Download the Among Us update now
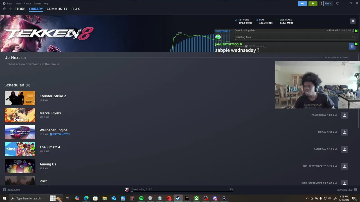Viewport: 360px width, 202px height. (345, 166)
